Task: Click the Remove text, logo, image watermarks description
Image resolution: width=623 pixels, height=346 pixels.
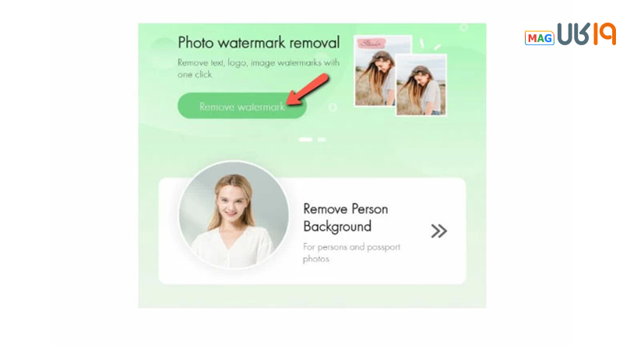Action: point(259,69)
